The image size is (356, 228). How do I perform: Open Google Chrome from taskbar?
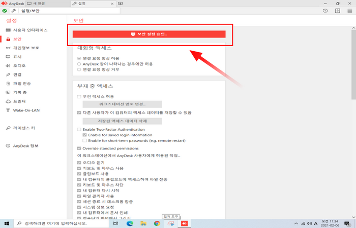[x=157, y=223]
